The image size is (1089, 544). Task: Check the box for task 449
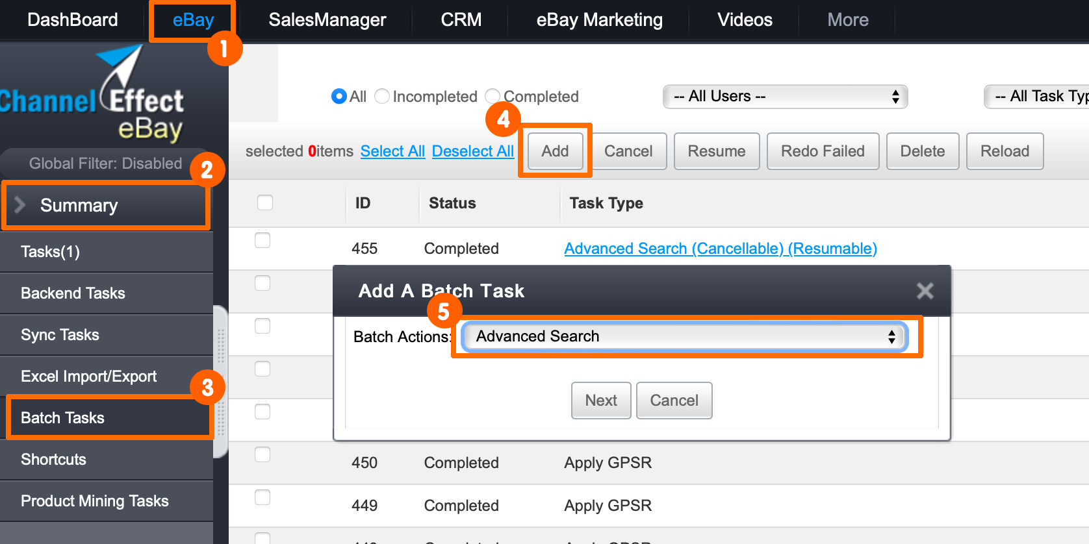pos(263,497)
